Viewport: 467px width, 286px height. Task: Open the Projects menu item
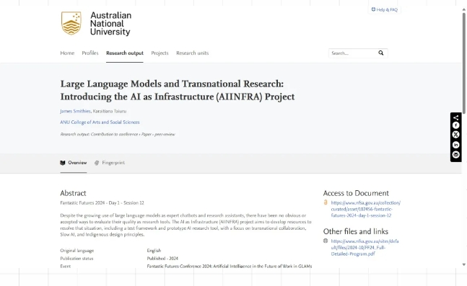click(x=160, y=53)
